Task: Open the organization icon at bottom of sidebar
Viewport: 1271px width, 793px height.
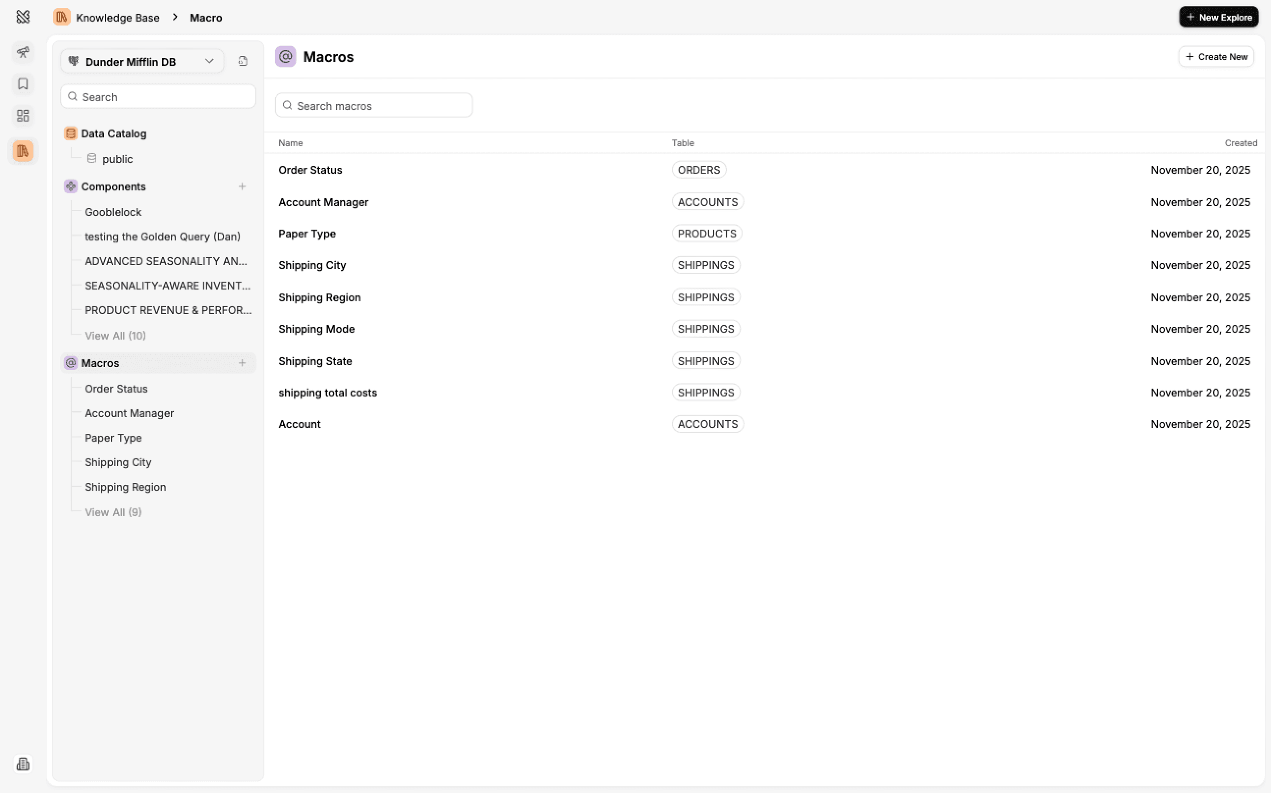Action: (23, 764)
